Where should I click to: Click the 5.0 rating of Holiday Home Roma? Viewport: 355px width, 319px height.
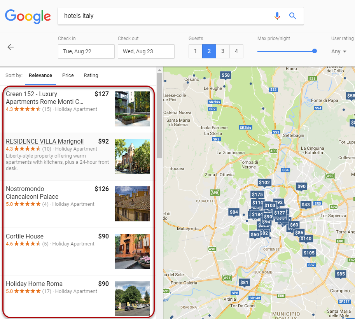pyautogui.click(x=9, y=291)
